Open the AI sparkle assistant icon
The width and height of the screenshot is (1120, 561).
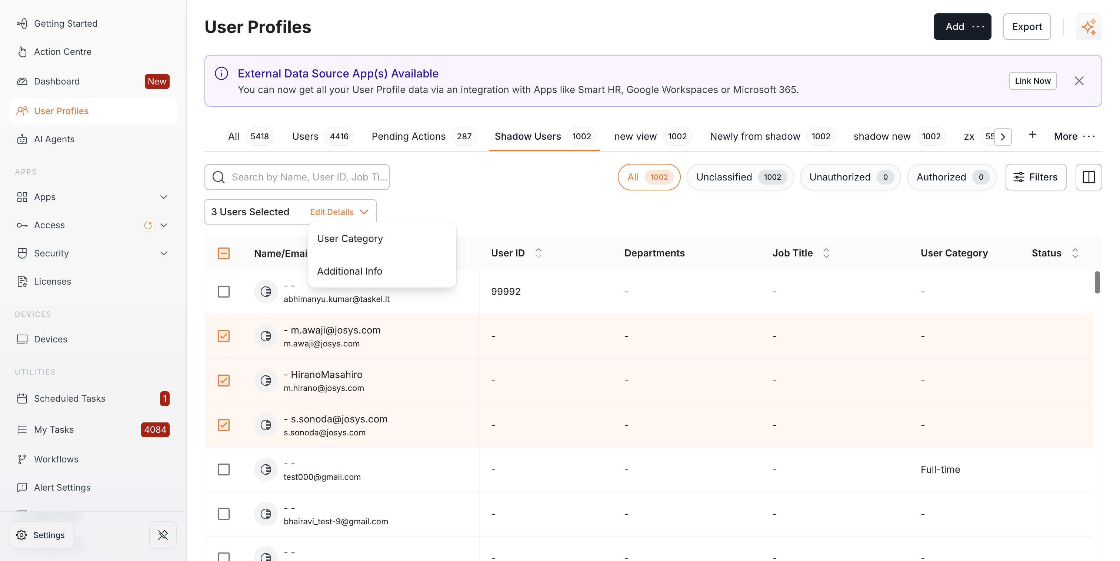pyautogui.click(x=1089, y=27)
